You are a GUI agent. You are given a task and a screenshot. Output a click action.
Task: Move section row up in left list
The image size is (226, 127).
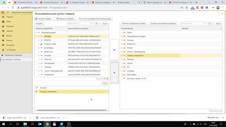point(101,78)
